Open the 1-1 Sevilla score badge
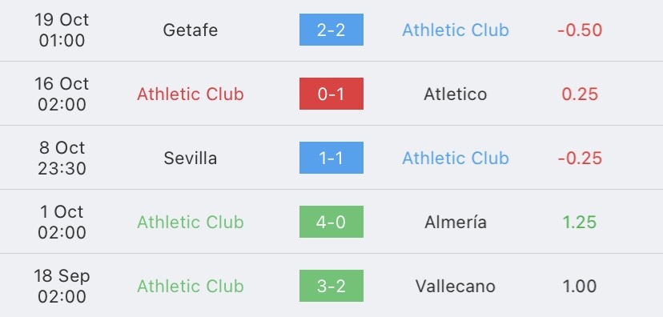 tap(331, 158)
